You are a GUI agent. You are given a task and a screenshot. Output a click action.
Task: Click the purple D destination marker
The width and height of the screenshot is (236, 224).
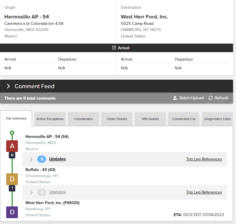pyautogui.click(x=12, y=212)
